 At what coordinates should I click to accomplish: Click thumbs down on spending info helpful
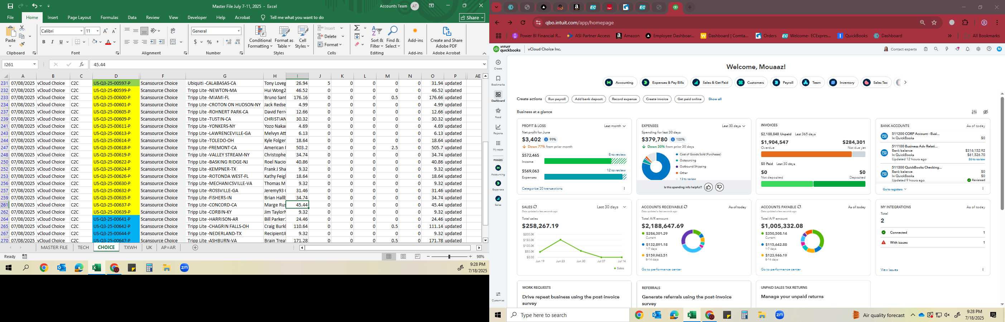click(x=720, y=187)
